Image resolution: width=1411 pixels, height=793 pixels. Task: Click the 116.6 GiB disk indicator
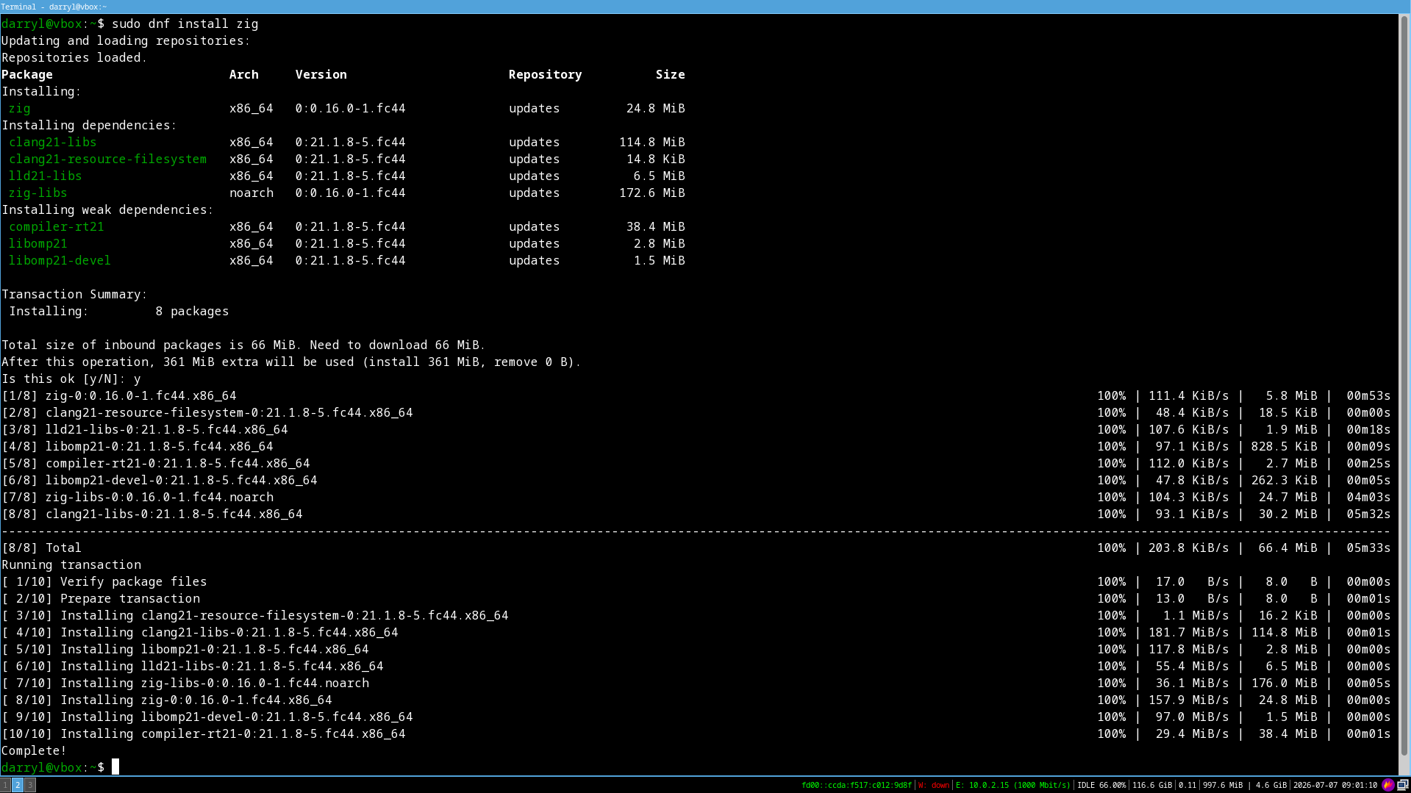[1152, 785]
